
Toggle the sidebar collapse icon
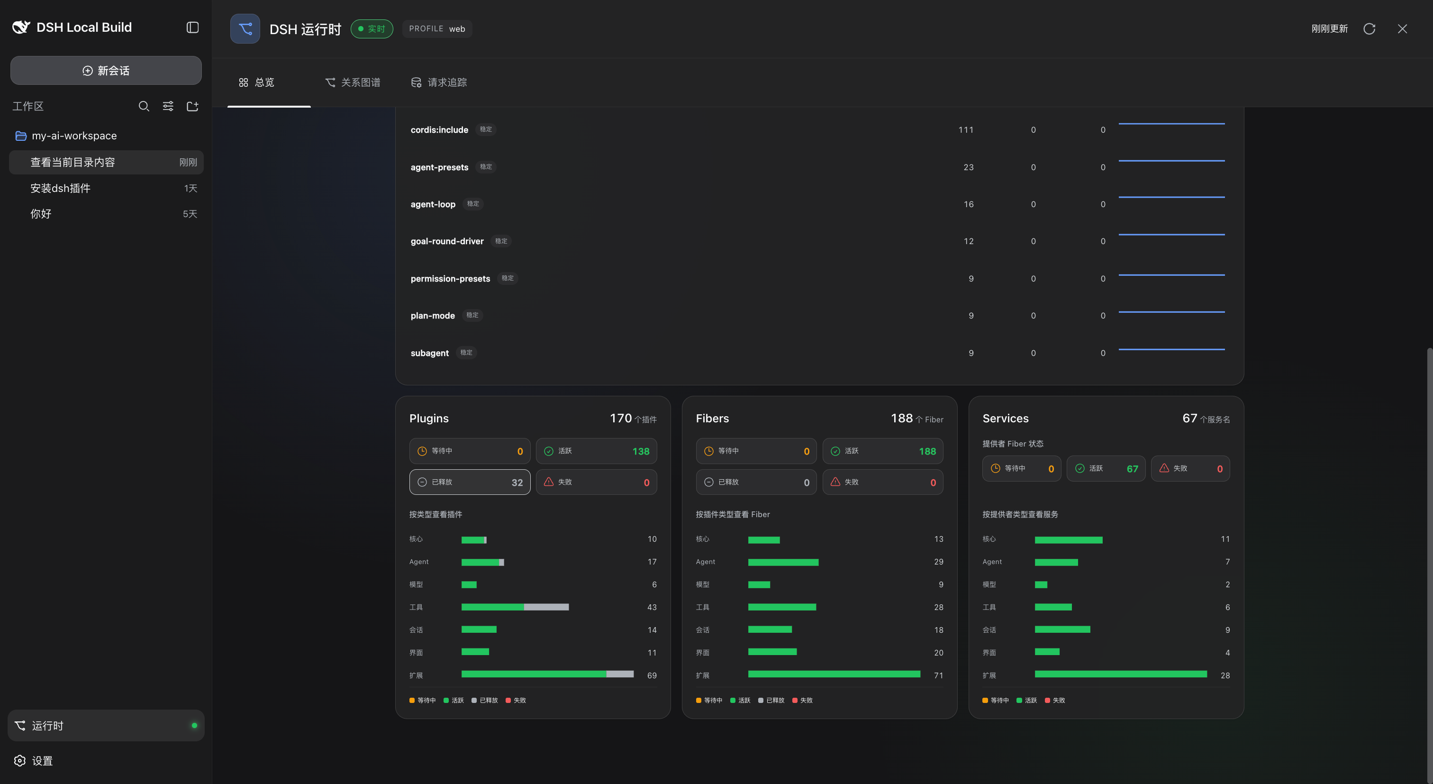(x=192, y=27)
